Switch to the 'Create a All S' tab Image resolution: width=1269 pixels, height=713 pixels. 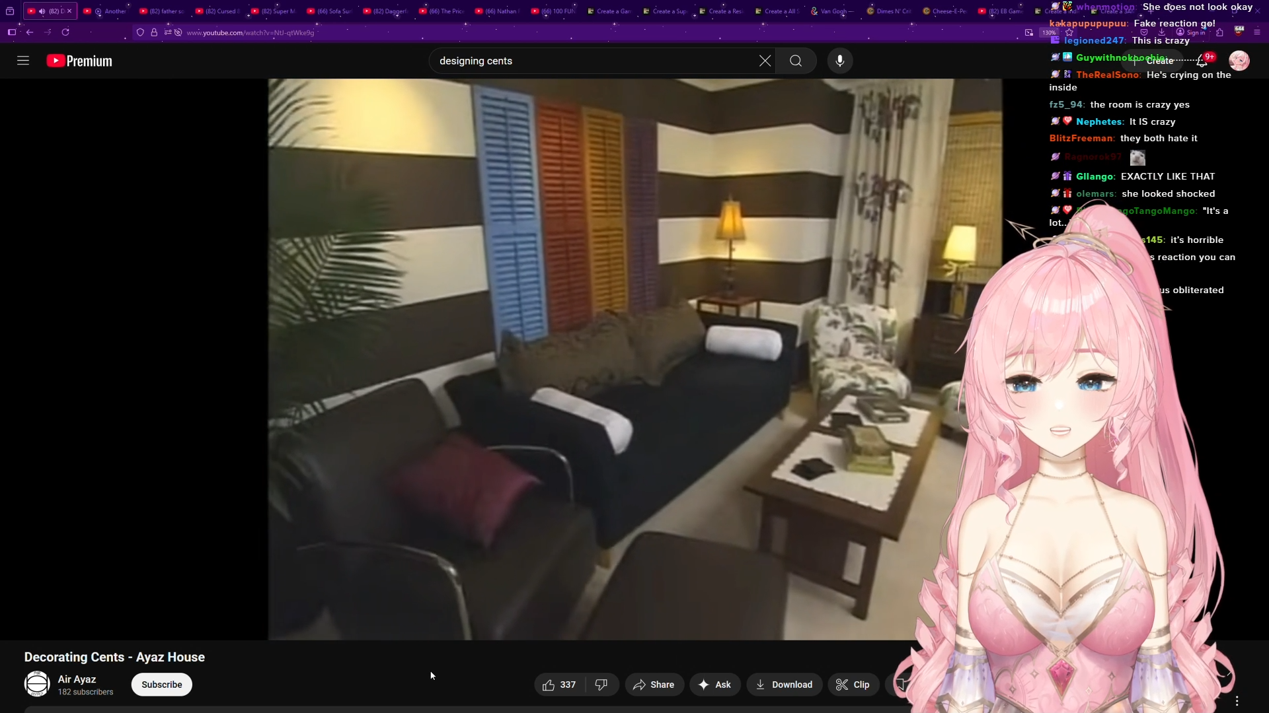(x=776, y=11)
